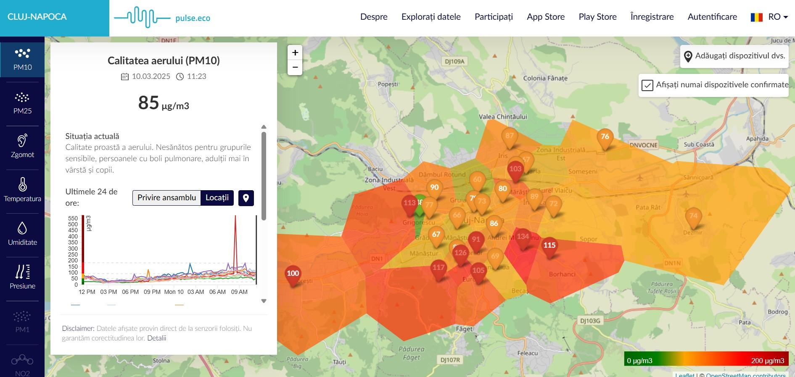Open the RO language dropdown
This screenshot has width=795, height=377.
[x=769, y=17]
